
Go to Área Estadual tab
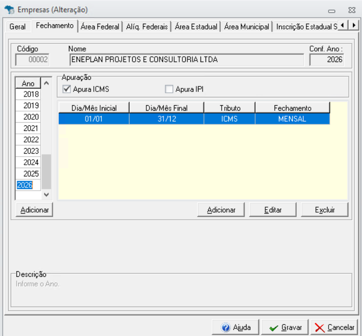tap(196, 27)
